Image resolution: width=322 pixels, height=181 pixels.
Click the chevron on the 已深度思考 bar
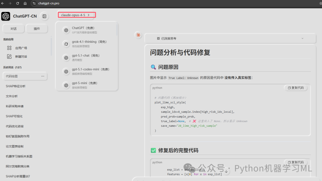pyautogui.click(x=302, y=39)
